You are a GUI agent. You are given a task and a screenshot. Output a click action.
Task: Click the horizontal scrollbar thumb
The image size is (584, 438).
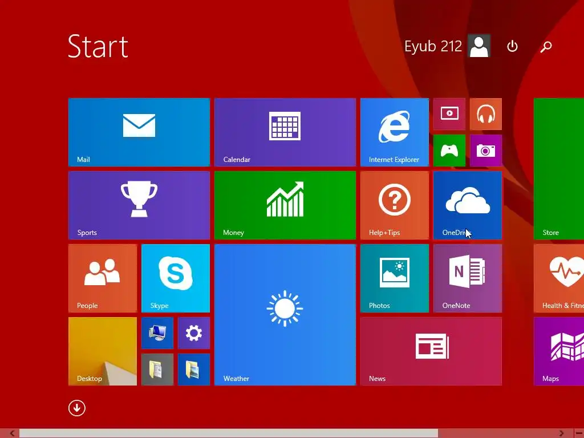click(229, 433)
